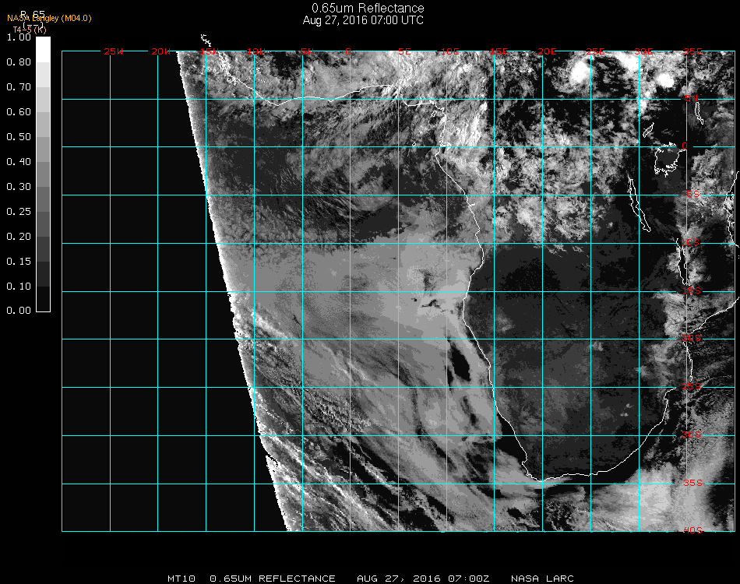The height and width of the screenshot is (584, 740).
Task: Click the 10W longitude label
Action: (256, 51)
